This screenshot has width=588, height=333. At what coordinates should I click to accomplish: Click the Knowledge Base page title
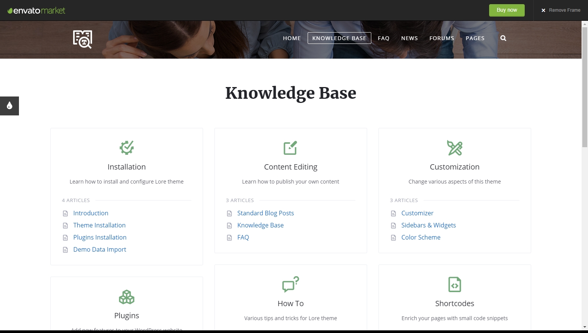pyautogui.click(x=291, y=93)
